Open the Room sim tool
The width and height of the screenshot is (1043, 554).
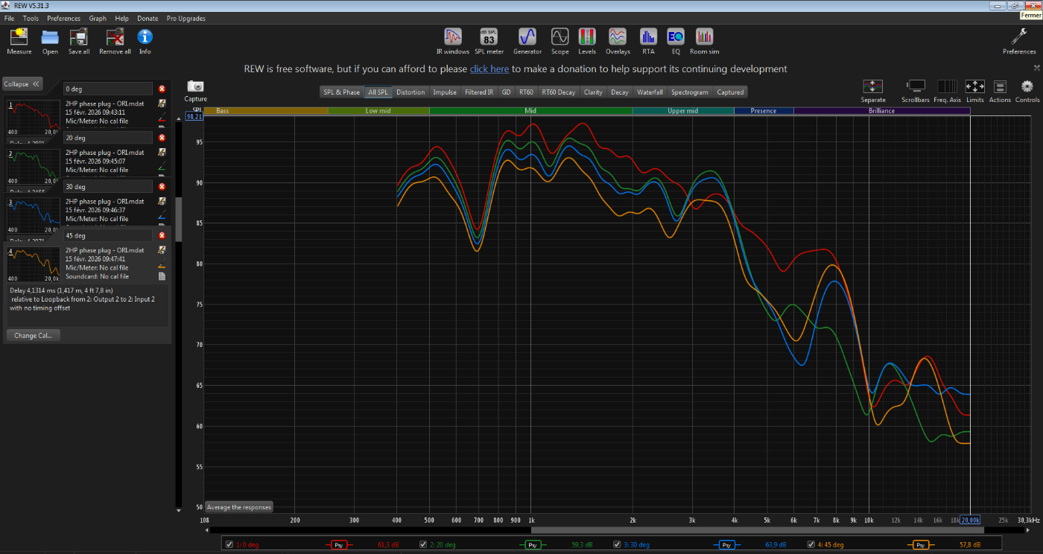tap(704, 40)
